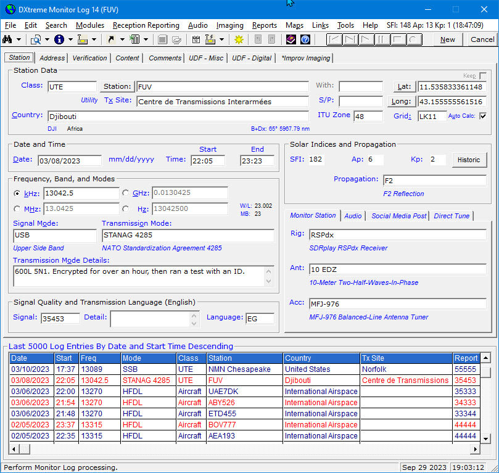Viewport: 499px width, 473px height.
Task: Toggle the Auto Calc checkbox
Action: (482, 116)
